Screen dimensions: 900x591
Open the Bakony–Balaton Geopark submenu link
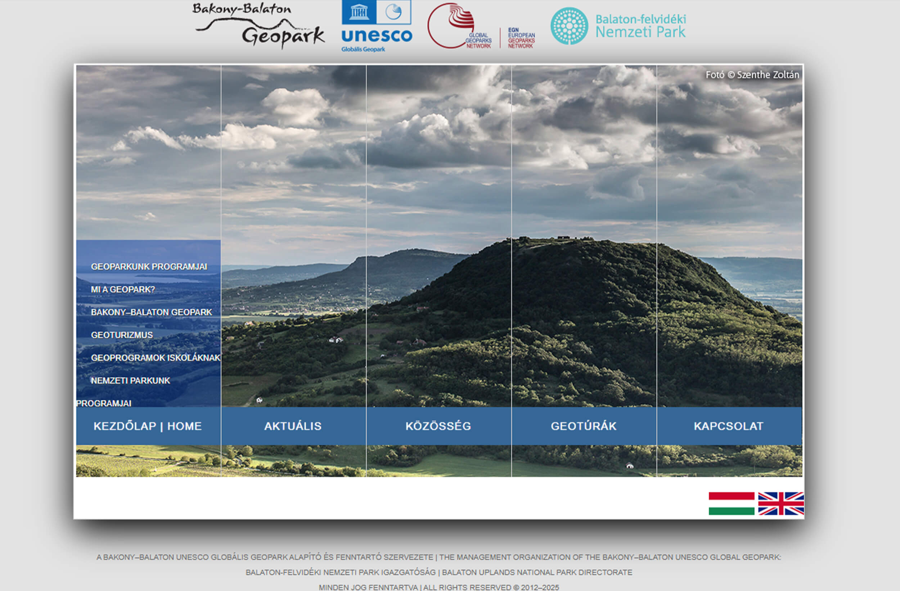[151, 312]
